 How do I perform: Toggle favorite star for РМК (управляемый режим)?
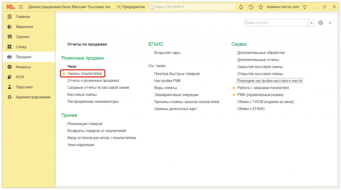pos(234,95)
